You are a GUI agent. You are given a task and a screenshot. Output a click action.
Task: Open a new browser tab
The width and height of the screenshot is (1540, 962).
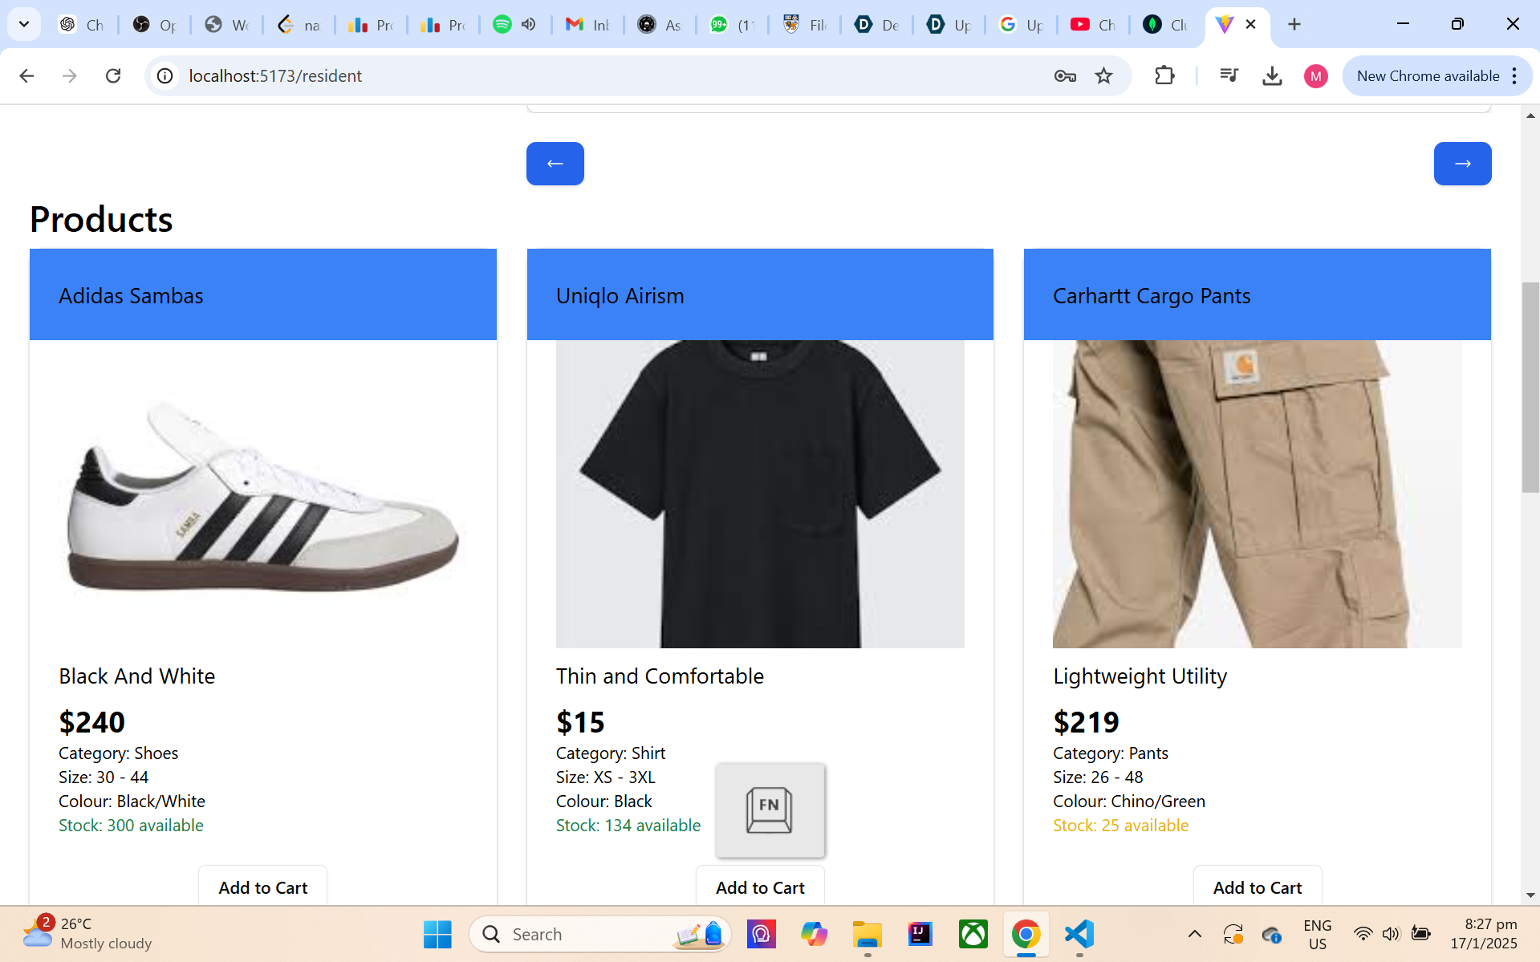pos(1294,24)
